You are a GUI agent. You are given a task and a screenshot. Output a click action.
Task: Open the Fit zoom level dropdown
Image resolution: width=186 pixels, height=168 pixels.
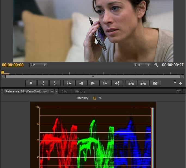(x=38, y=65)
